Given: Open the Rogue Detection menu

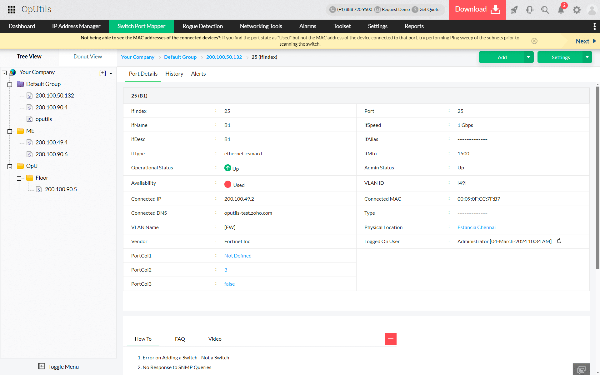Looking at the screenshot, I should click(202, 26).
